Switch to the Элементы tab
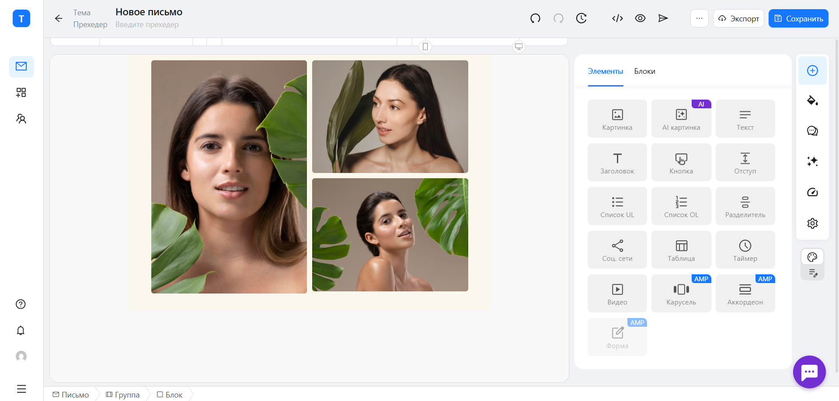 click(606, 71)
